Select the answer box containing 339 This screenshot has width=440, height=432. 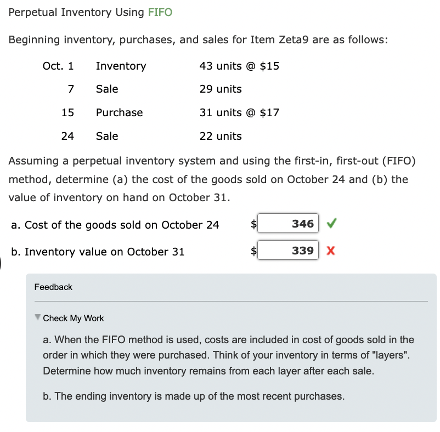pyautogui.click(x=288, y=251)
